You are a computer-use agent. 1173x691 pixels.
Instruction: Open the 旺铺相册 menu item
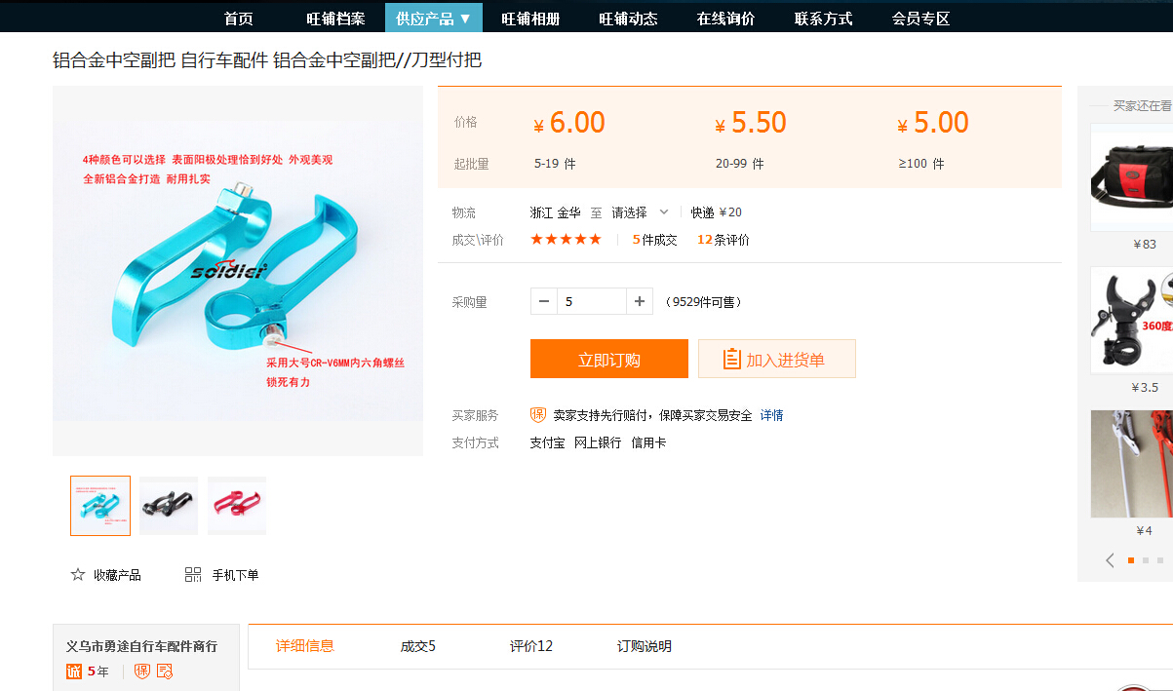[x=530, y=19]
